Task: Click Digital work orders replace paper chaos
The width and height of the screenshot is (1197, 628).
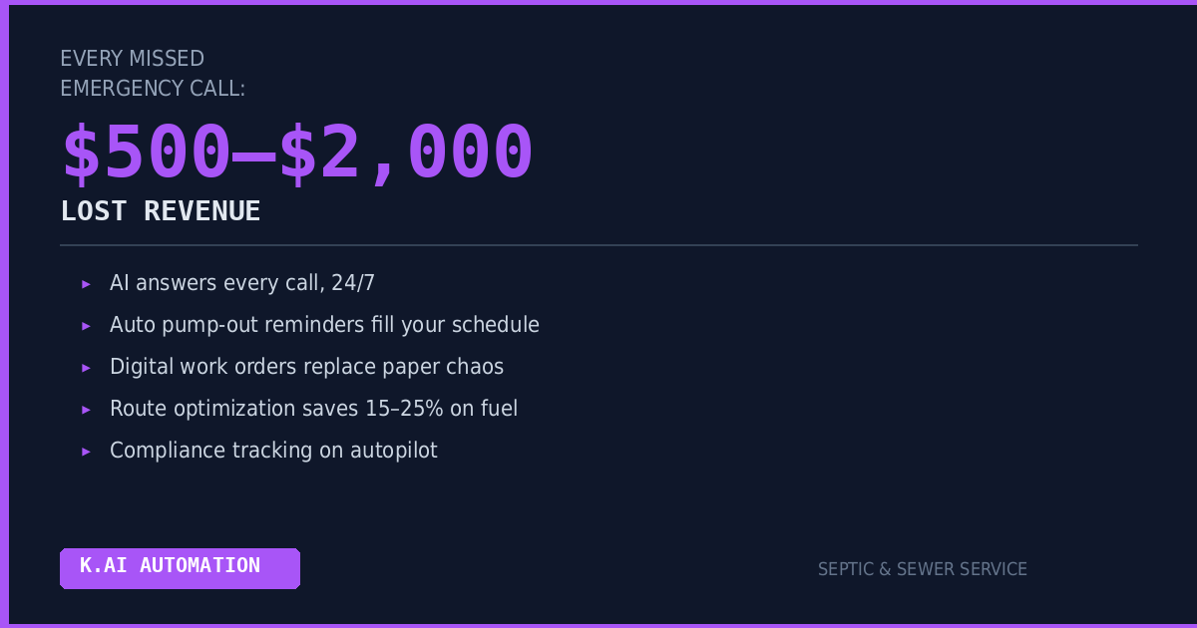Action: pos(306,367)
